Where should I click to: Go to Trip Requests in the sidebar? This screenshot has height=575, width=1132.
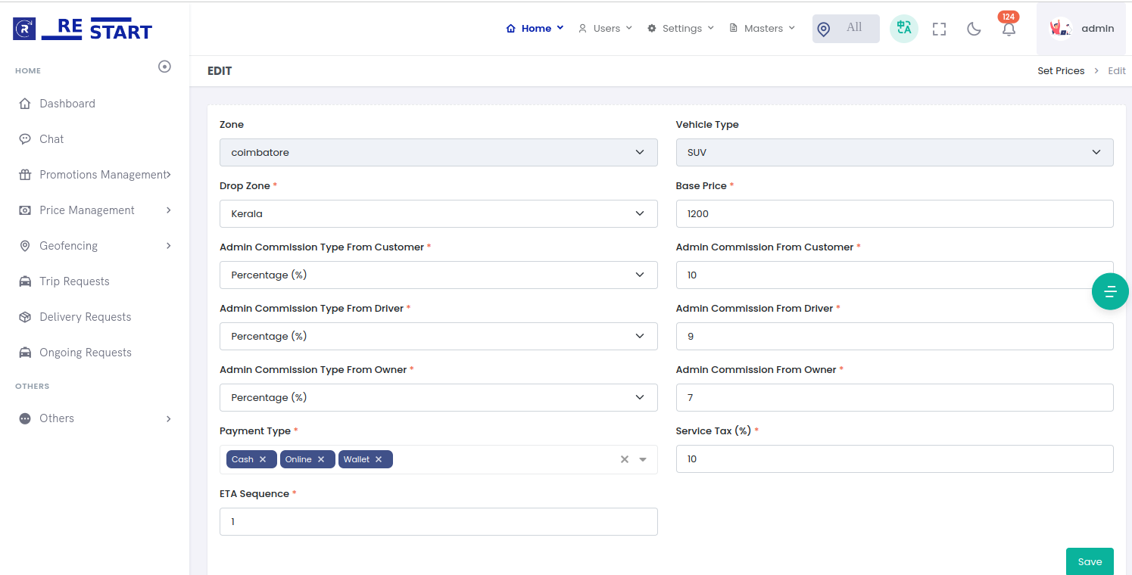[x=74, y=281]
